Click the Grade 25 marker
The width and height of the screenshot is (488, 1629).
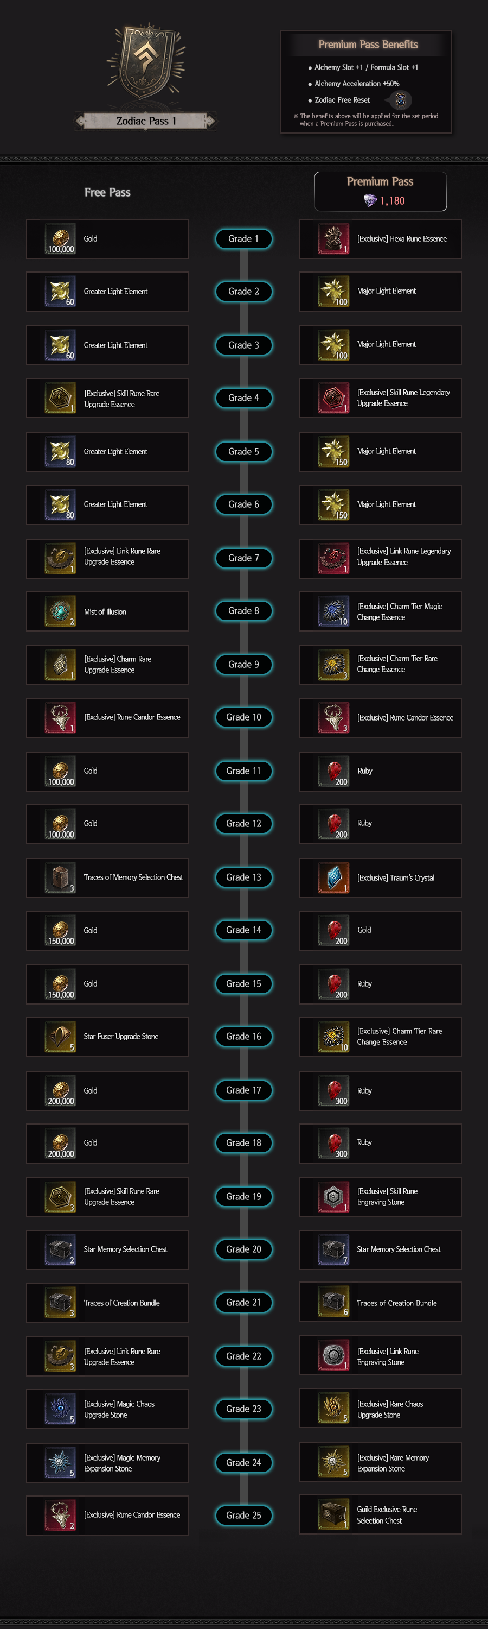click(x=243, y=1515)
